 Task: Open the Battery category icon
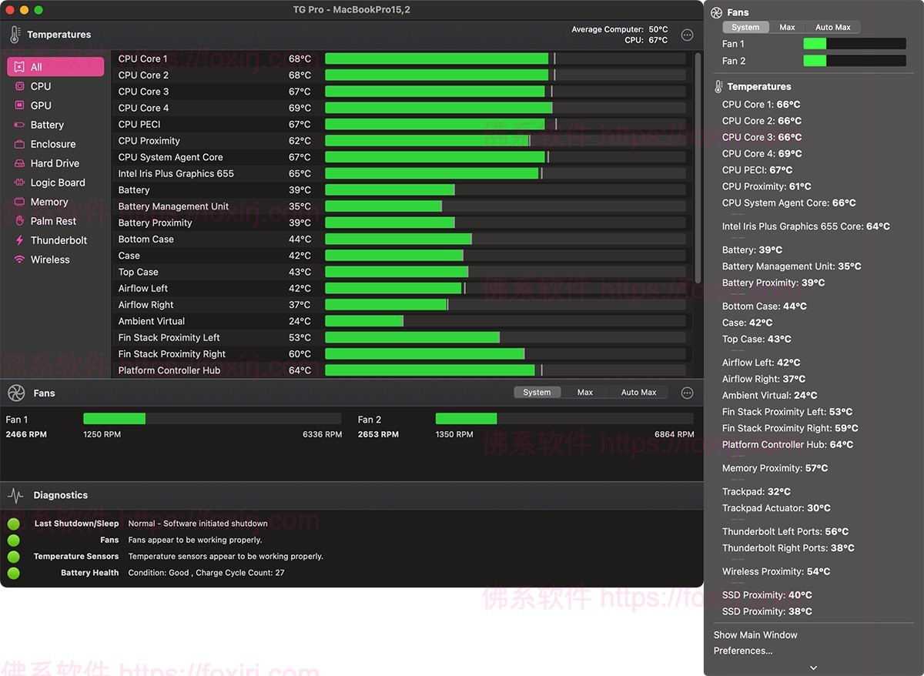tap(19, 125)
